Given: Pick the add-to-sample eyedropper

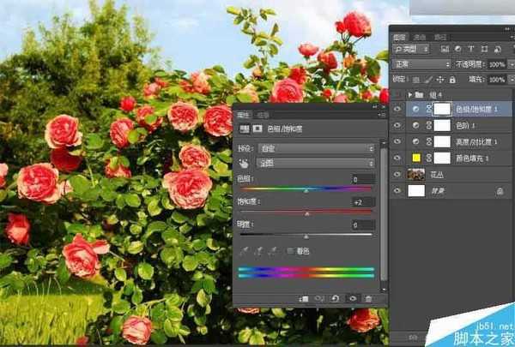Looking at the screenshot, I should (259, 251).
